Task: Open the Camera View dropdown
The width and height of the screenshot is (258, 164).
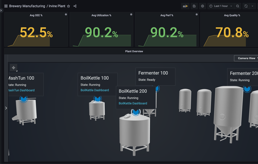Action: 246,58
